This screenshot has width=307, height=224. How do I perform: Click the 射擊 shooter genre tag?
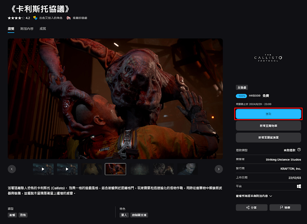[12, 215]
